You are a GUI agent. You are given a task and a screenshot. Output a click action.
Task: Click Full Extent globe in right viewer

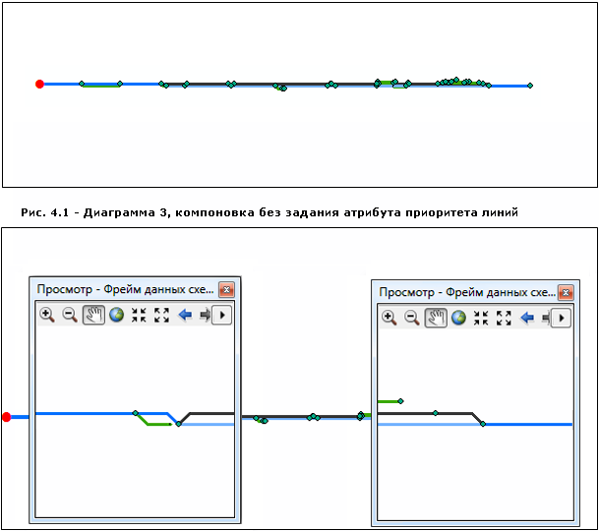458,318
